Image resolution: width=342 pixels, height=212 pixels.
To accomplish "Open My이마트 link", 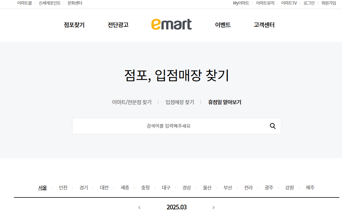I will pos(241,3).
